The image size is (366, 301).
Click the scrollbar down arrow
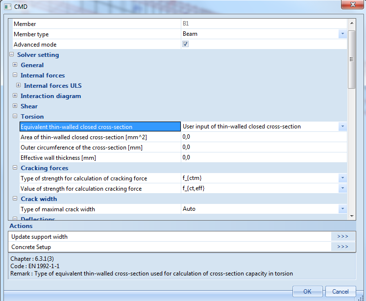[352, 216]
